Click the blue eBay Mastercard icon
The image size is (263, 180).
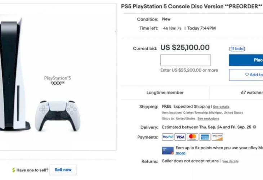point(168,150)
